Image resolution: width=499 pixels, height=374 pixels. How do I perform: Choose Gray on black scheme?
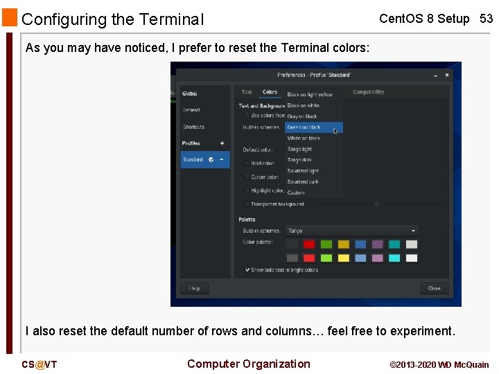point(314,116)
